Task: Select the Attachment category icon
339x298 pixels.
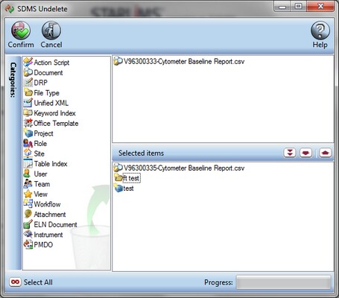Action: point(28,215)
